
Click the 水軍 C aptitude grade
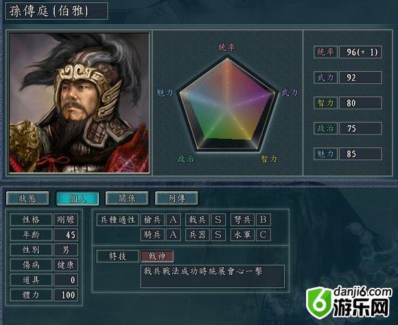[x=264, y=235]
